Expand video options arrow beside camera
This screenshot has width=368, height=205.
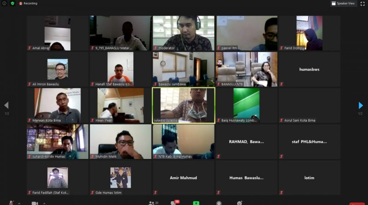click(44, 204)
